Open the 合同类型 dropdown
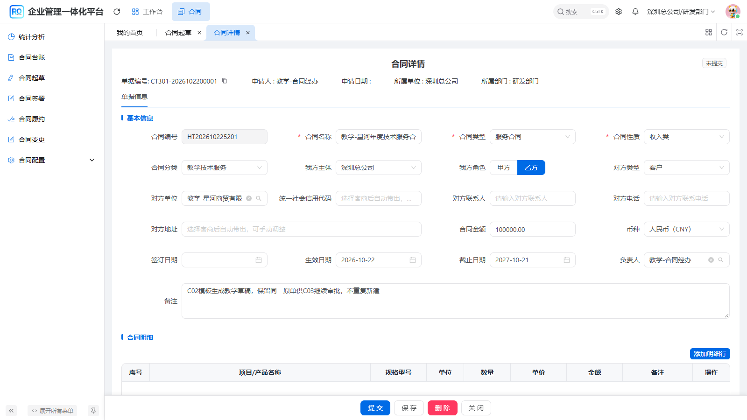This screenshot has width=747, height=420. point(533,137)
